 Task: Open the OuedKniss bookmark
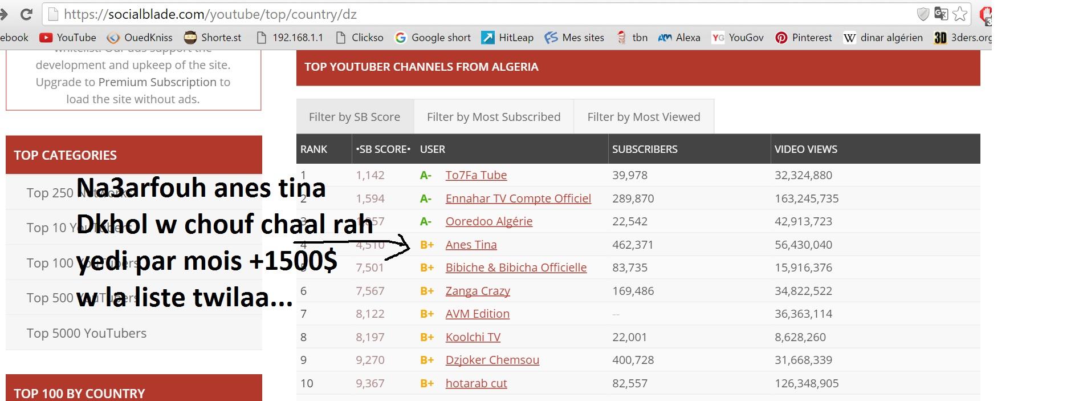coord(140,38)
